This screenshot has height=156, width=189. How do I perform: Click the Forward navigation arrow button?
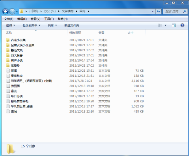[12, 12]
